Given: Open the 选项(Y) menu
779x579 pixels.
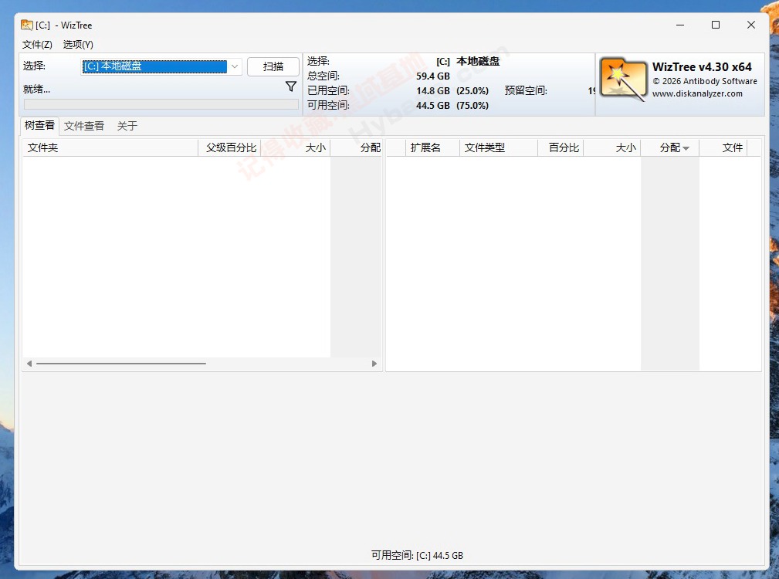Looking at the screenshot, I should 77,44.
